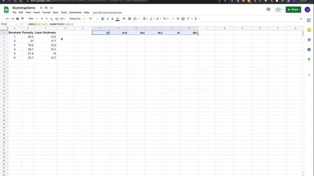Open the zoom level dropdown
314x176 pixels.
tap(32, 19)
